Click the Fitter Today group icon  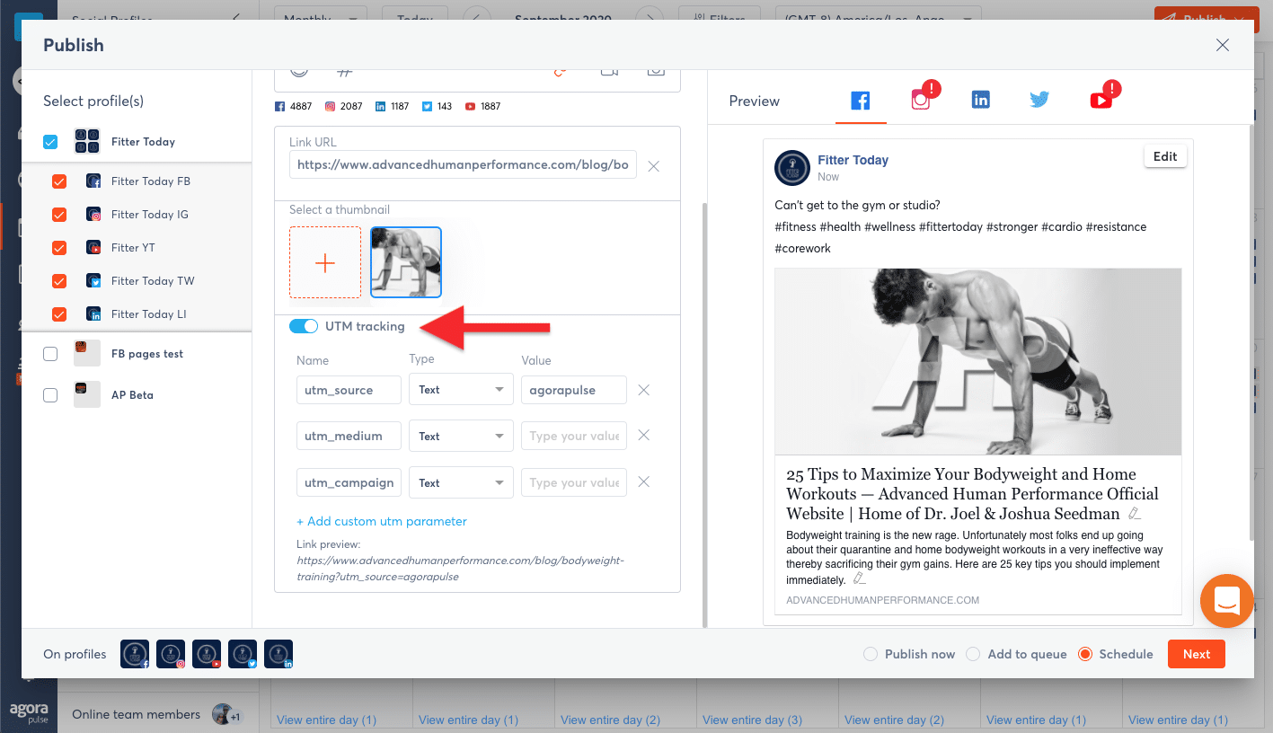click(x=87, y=141)
